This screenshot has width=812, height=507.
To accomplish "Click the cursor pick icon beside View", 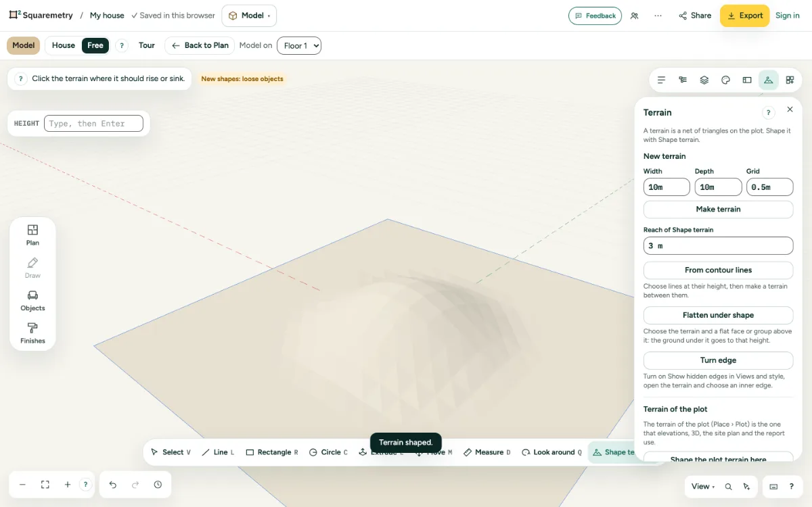I will point(746,487).
